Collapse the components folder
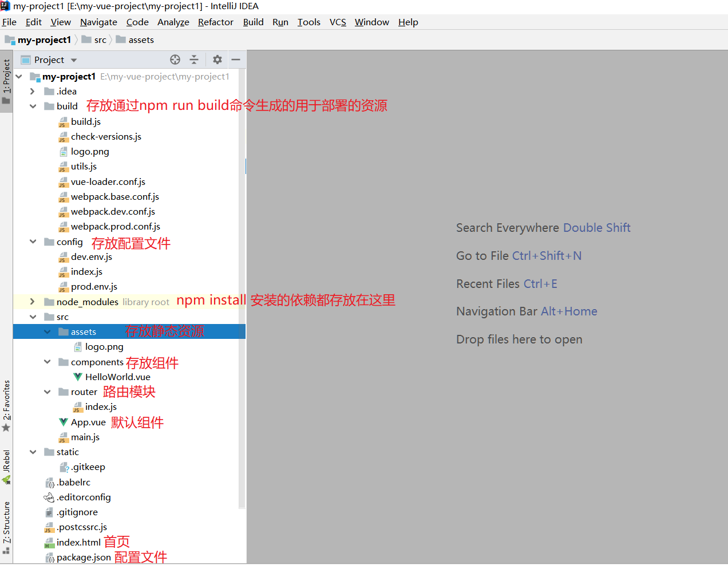 click(x=47, y=362)
